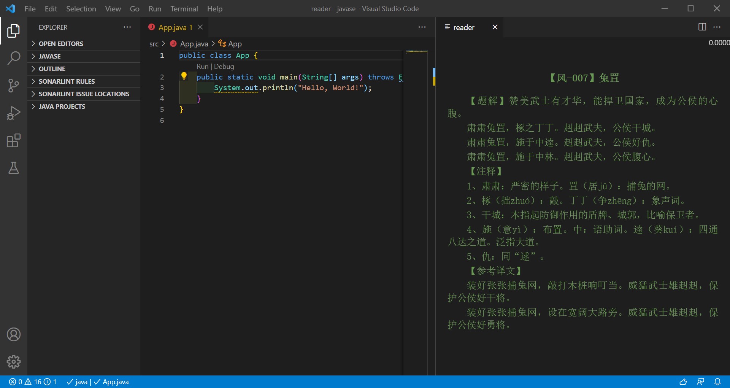The height and width of the screenshot is (388, 730).
Task: Open Explorer views and more actions ellipsis
Action: click(x=127, y=27)
